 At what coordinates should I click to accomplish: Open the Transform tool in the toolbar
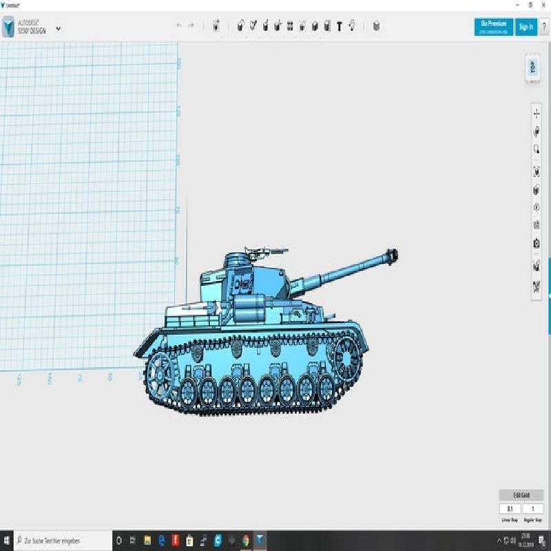pos(216,27)
